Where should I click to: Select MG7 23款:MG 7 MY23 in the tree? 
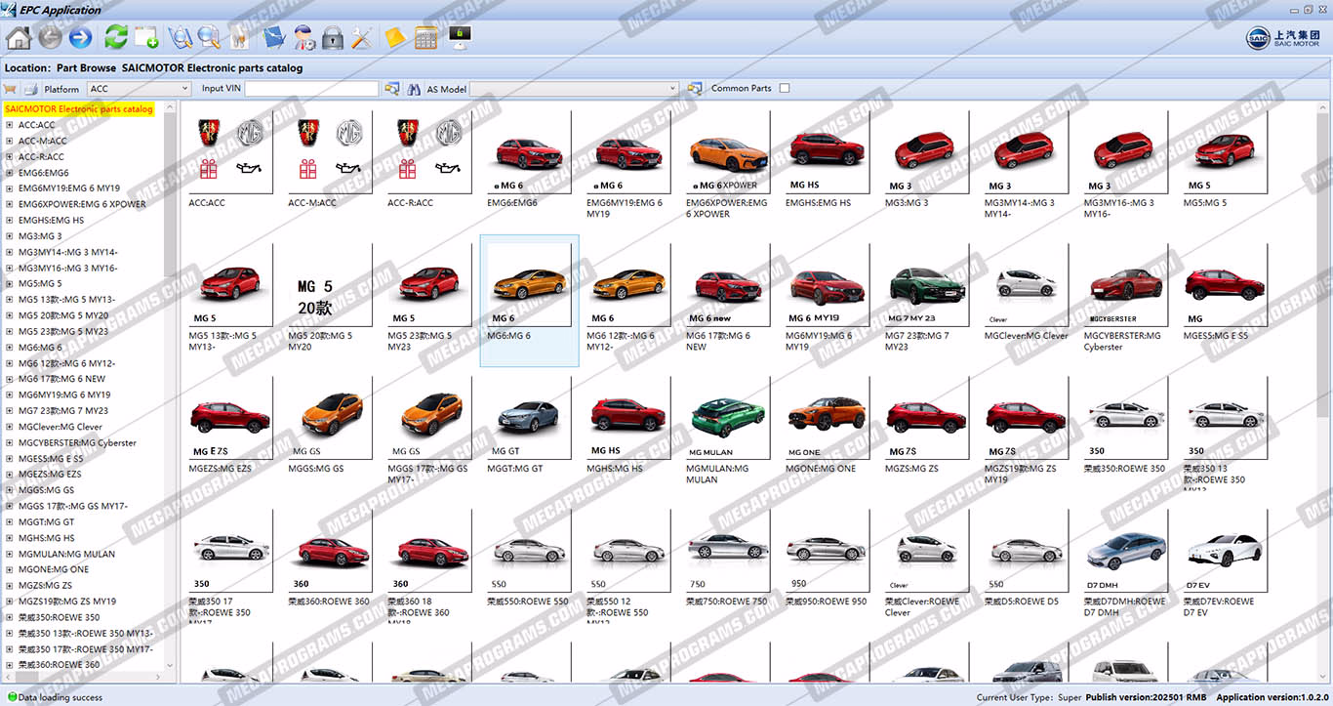tap(63, 411)
